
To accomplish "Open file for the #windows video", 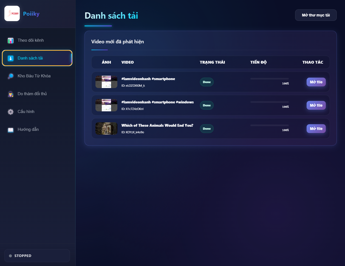I will (316, 105).
